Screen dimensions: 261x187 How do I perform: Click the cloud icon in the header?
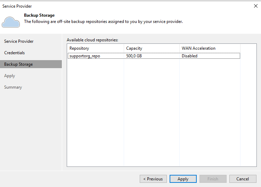11,22
